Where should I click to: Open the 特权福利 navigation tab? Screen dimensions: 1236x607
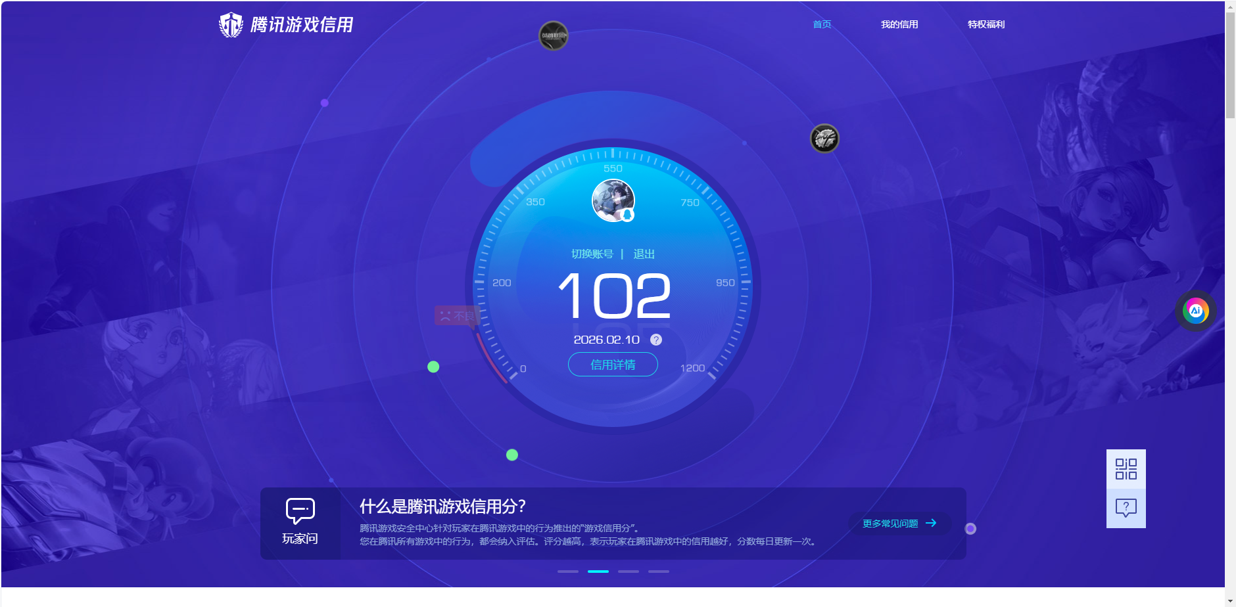986,24
